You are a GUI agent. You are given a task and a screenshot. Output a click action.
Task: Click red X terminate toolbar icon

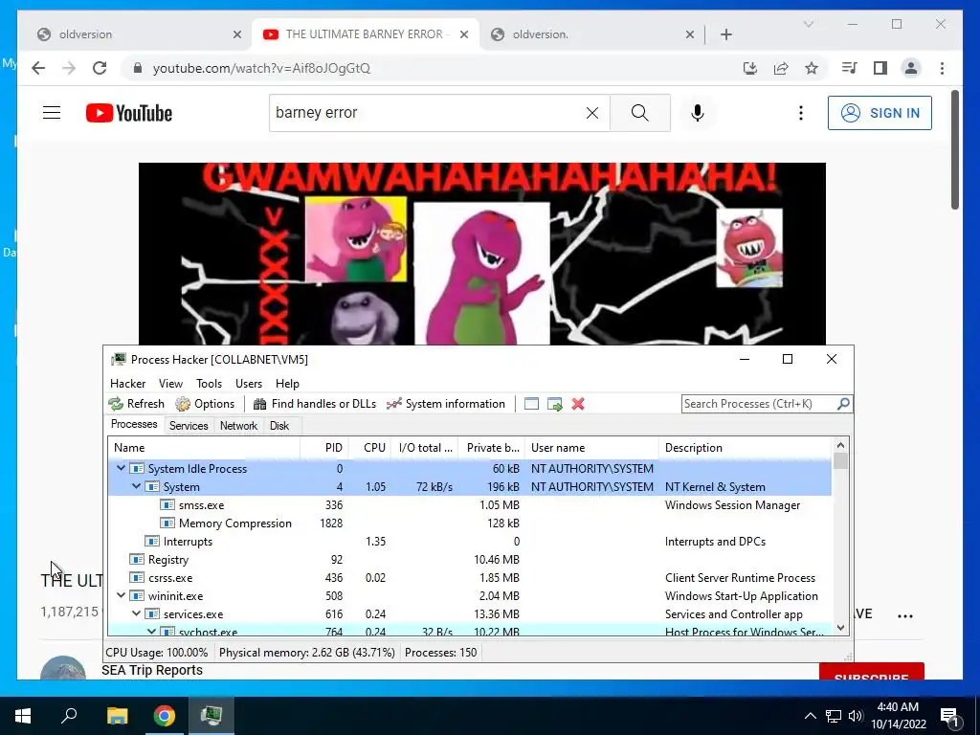point(578,404)
